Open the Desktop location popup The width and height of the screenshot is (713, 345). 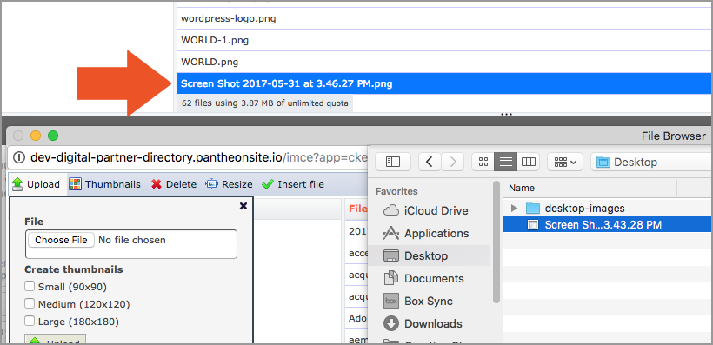(651, 162)
